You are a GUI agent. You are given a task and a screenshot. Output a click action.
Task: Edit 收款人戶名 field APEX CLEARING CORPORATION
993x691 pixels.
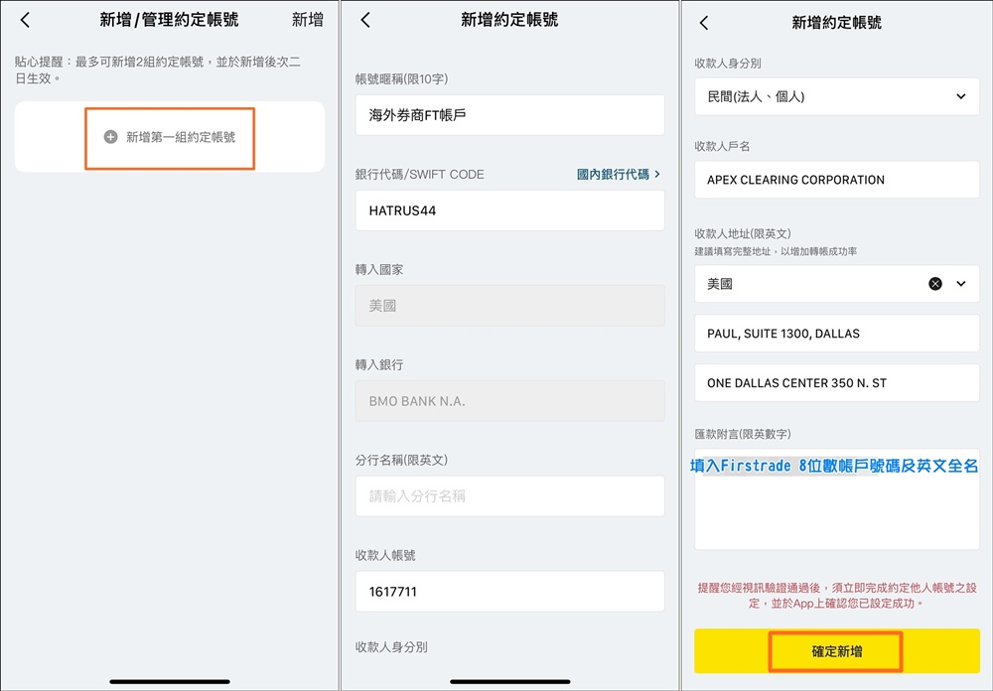(836, 180)
